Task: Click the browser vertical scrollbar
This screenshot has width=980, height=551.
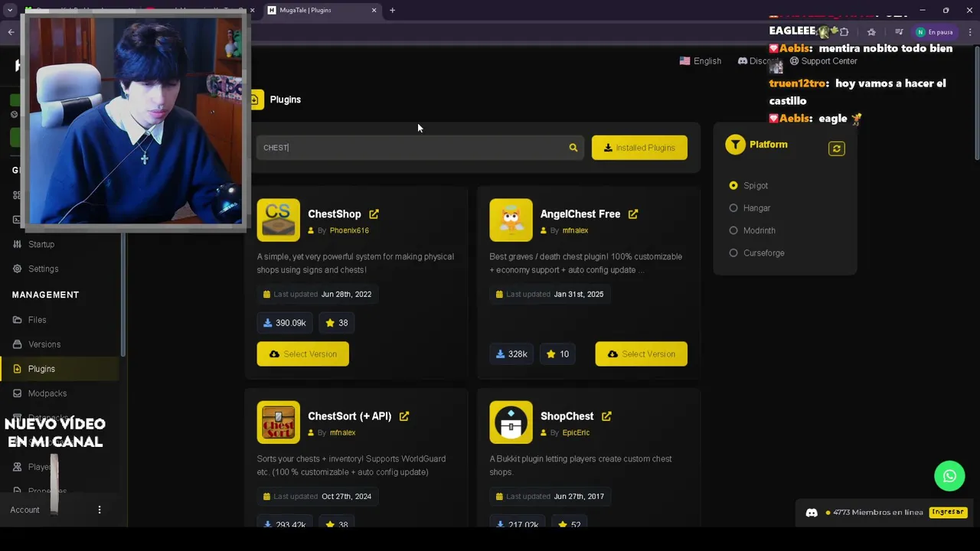Action: (x=975, y=103)
